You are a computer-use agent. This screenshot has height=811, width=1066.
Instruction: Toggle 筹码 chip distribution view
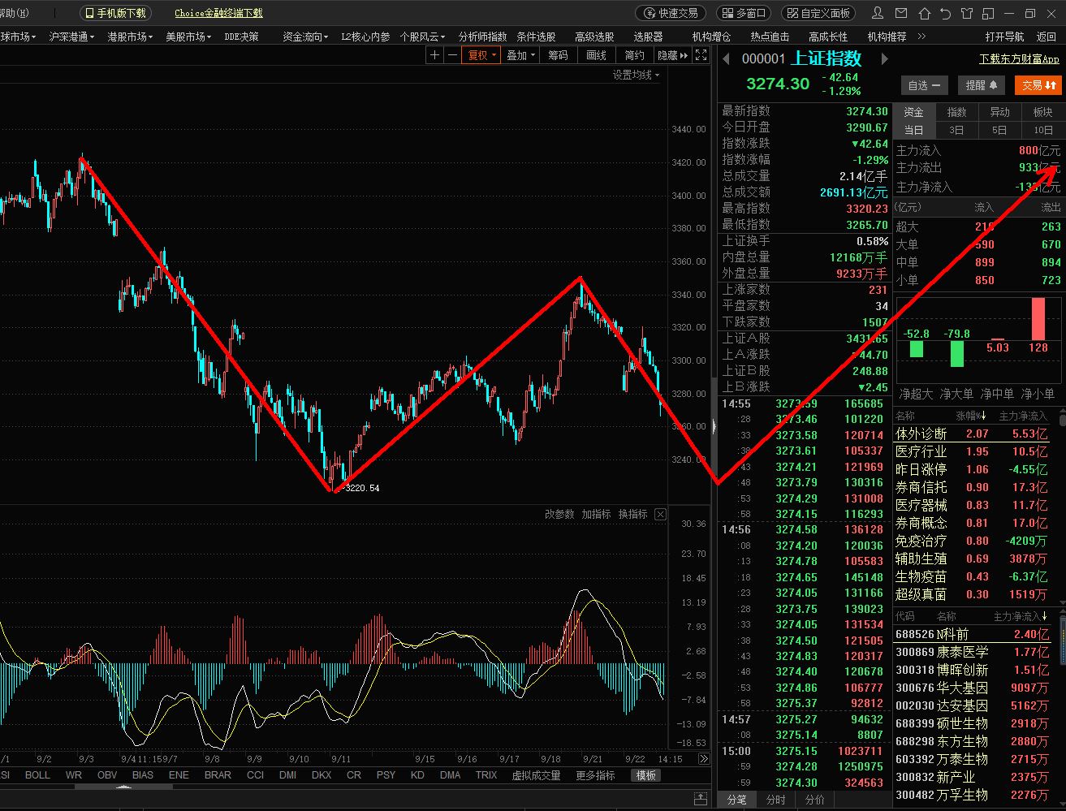point(558,55)
